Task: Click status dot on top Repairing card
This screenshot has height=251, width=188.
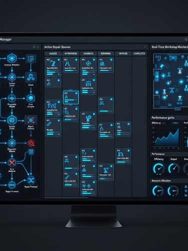Action: [x=111, y=60]
